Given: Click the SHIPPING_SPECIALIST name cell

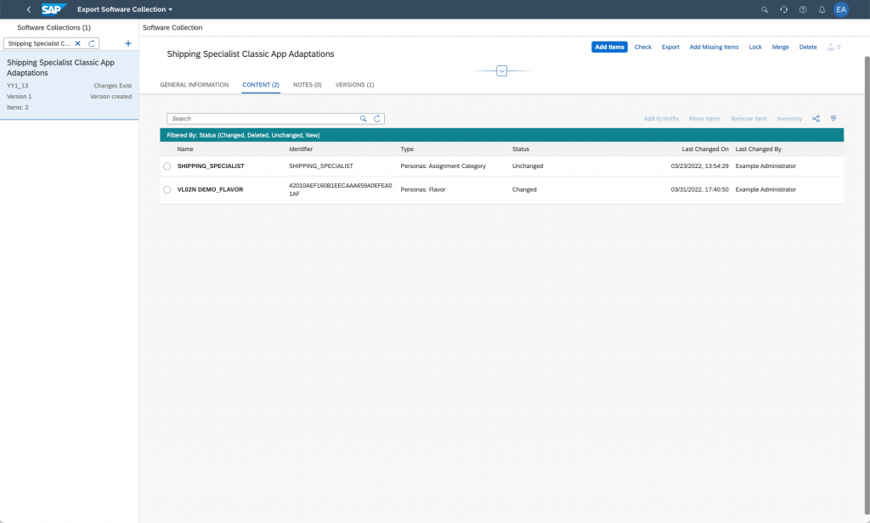Looking at the screenshot, I should 211,166.
